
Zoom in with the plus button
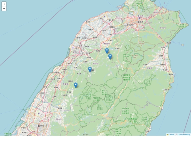click(4, 4)
